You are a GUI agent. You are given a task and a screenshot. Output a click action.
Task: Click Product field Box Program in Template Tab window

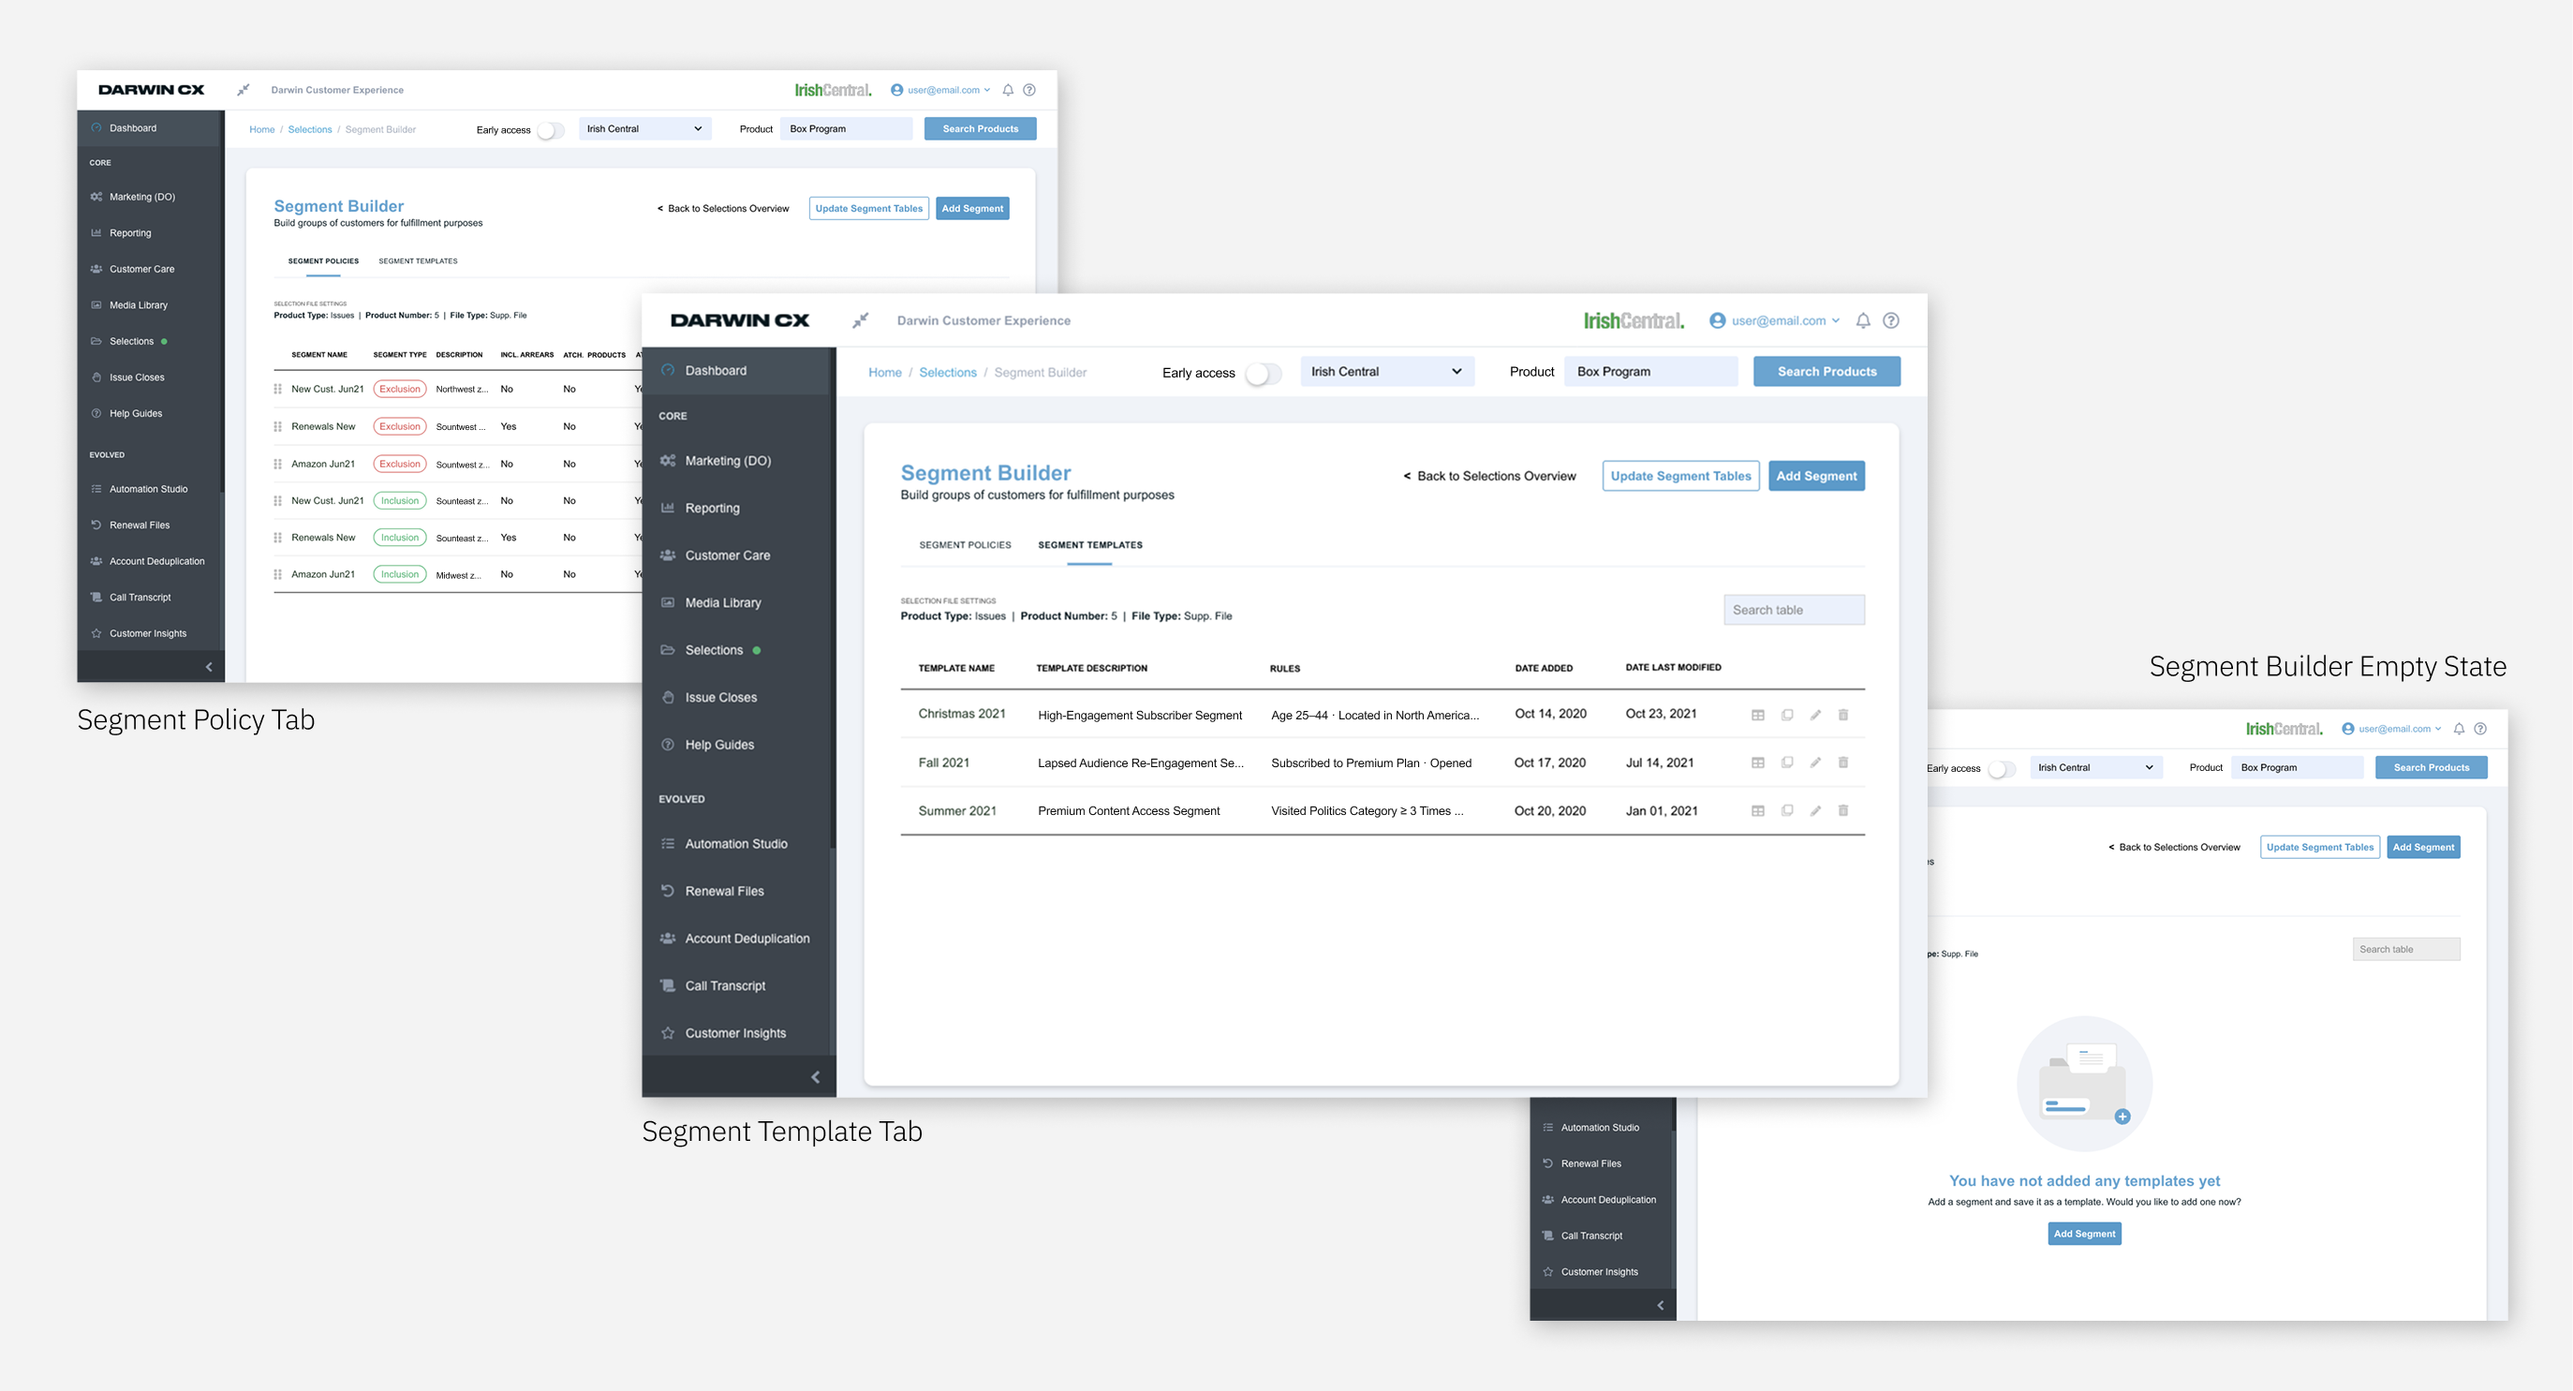coord(1651,372)
